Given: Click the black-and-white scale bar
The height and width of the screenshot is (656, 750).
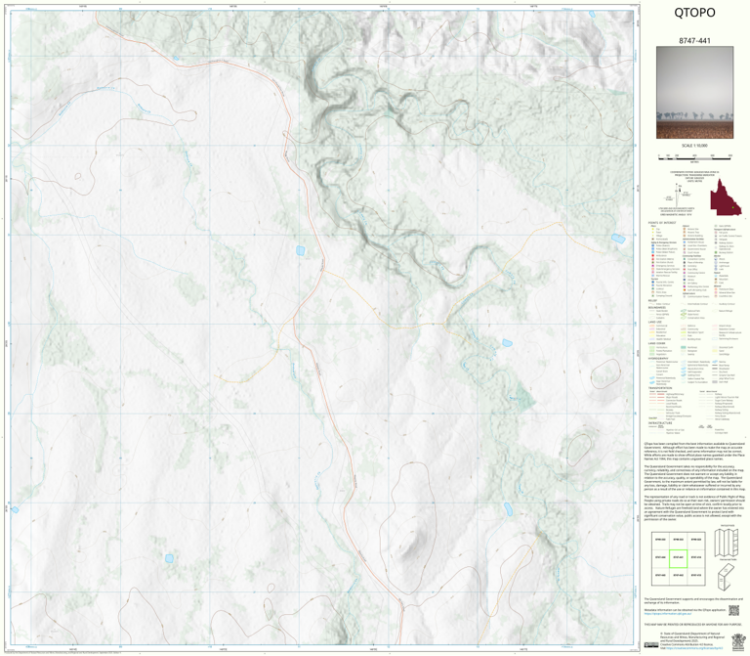Looking at the screenshot, I should (694, 156).
